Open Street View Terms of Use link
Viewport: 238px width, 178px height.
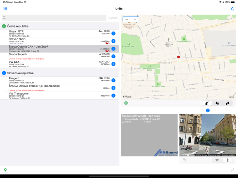[x=214, y=155]
